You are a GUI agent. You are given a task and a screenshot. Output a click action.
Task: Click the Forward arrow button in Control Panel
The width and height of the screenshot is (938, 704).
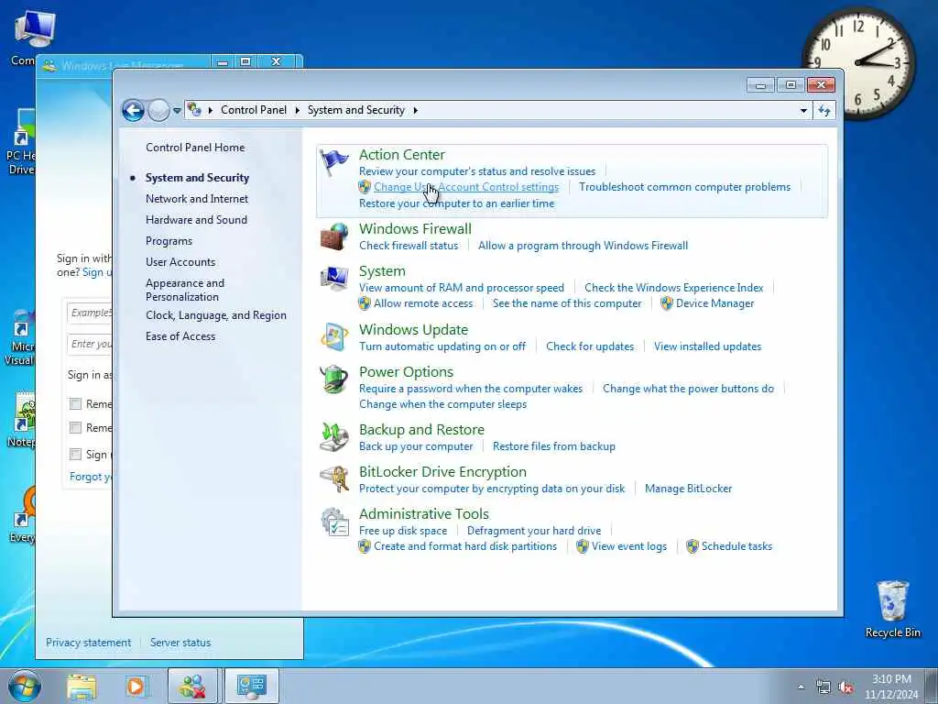tap(158, 110)
